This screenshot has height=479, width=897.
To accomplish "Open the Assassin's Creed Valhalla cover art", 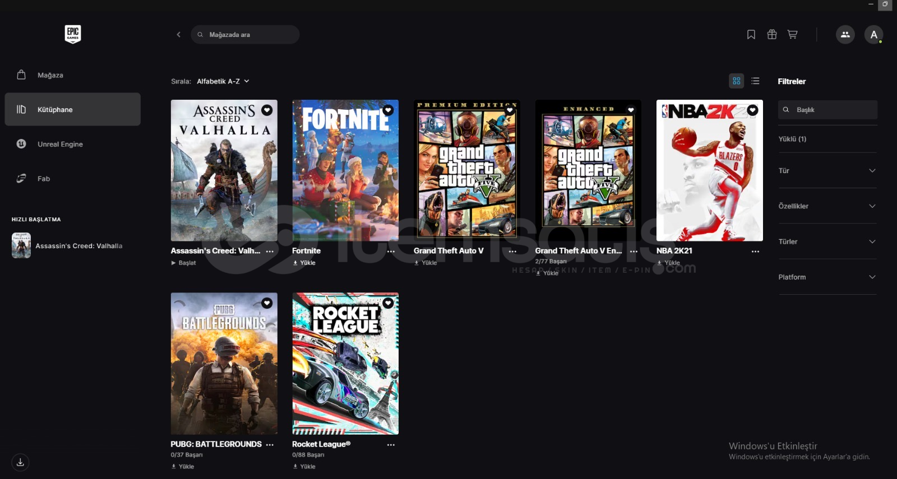I will (224, 170).
